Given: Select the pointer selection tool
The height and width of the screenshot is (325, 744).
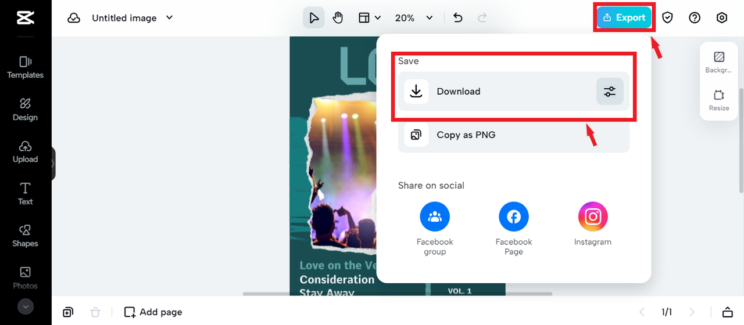Looking at the screenshot, I should click(314, 18).
